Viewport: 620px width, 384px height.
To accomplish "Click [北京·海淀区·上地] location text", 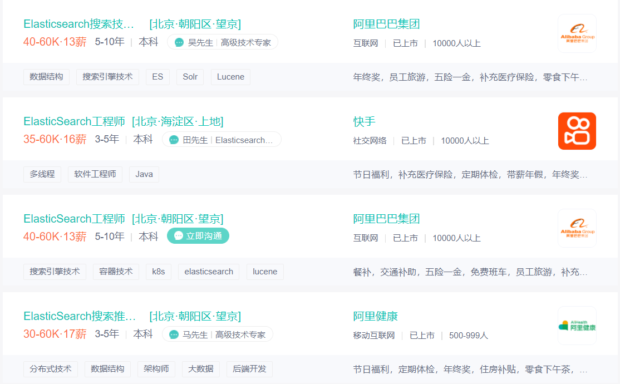I will tap(178, 121).
